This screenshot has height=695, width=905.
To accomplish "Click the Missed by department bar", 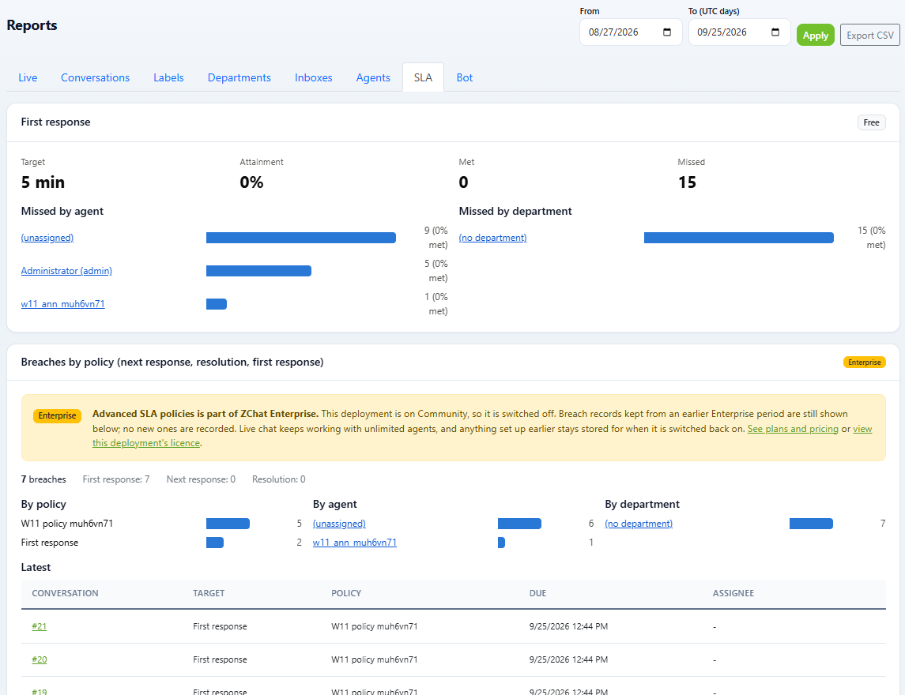I will (739, 238).
